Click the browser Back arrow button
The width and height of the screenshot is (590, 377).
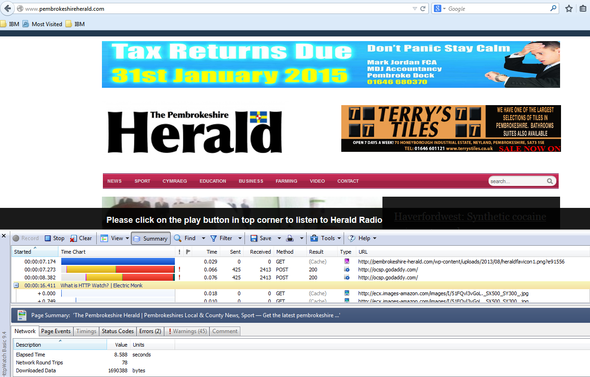pyautogui.click(x=7, y=8)
